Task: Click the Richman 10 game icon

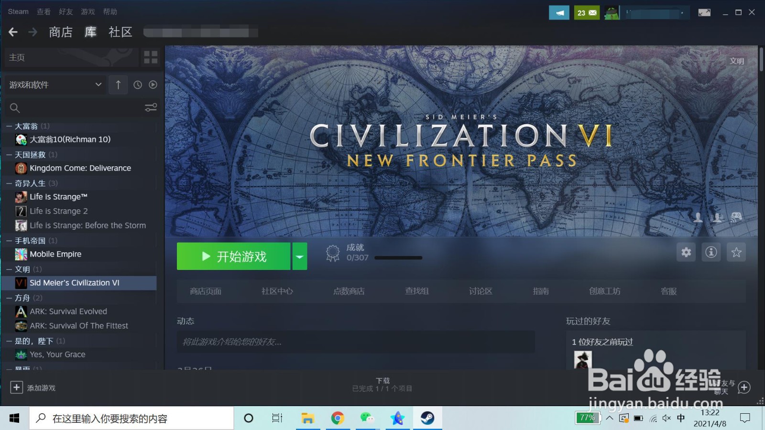Action: (x=21, y=140)
